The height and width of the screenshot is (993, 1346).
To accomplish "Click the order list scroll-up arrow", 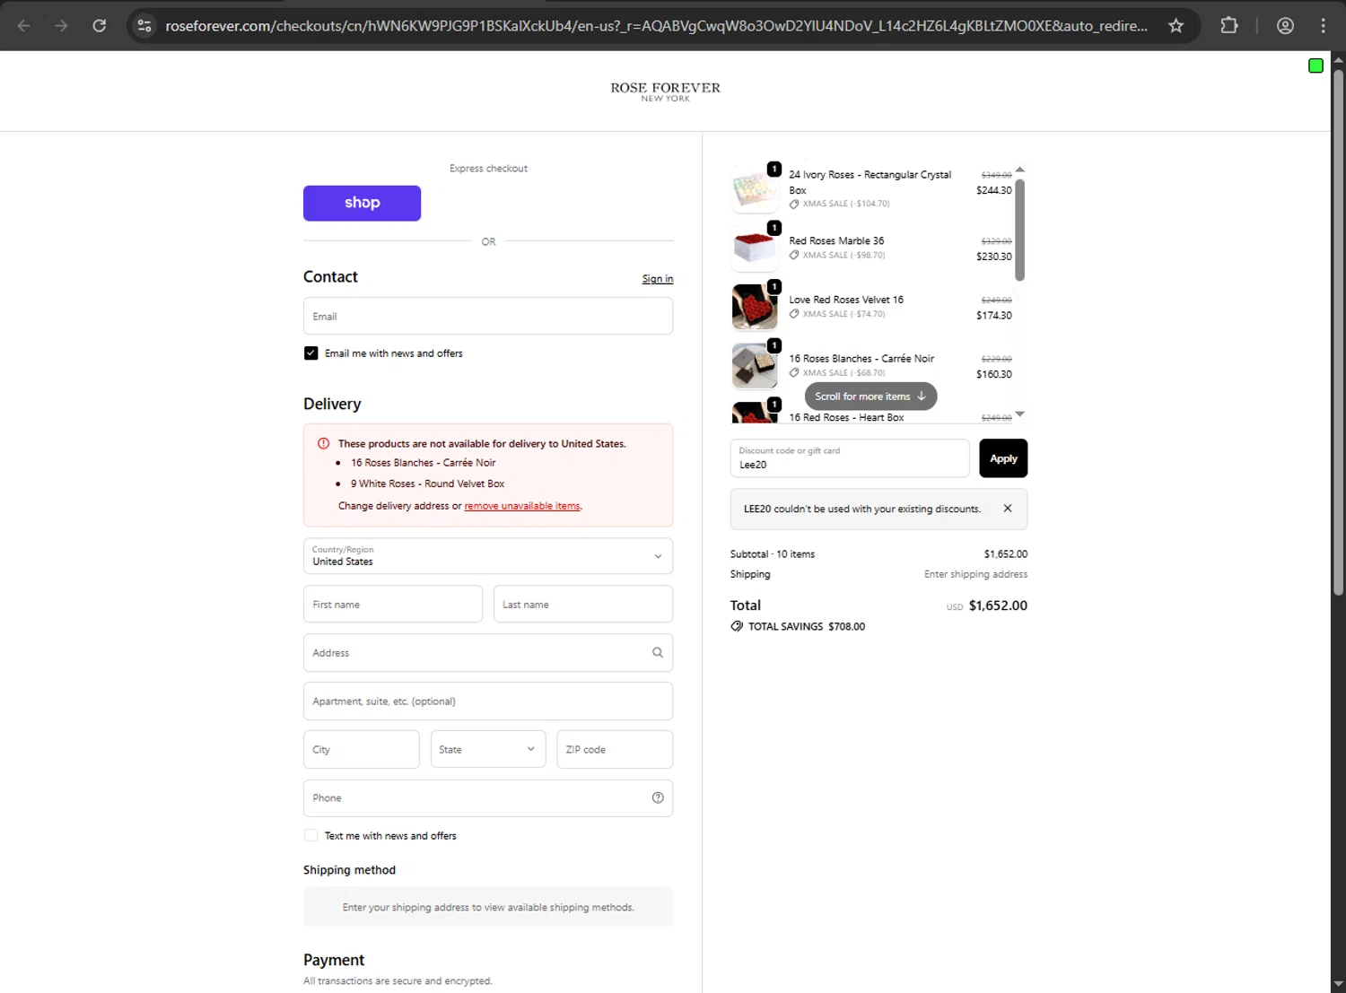I will click(x=1019, y=170).
